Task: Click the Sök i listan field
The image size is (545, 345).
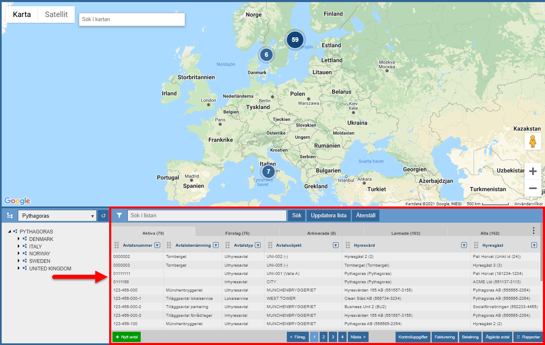Action: [207, 216]
